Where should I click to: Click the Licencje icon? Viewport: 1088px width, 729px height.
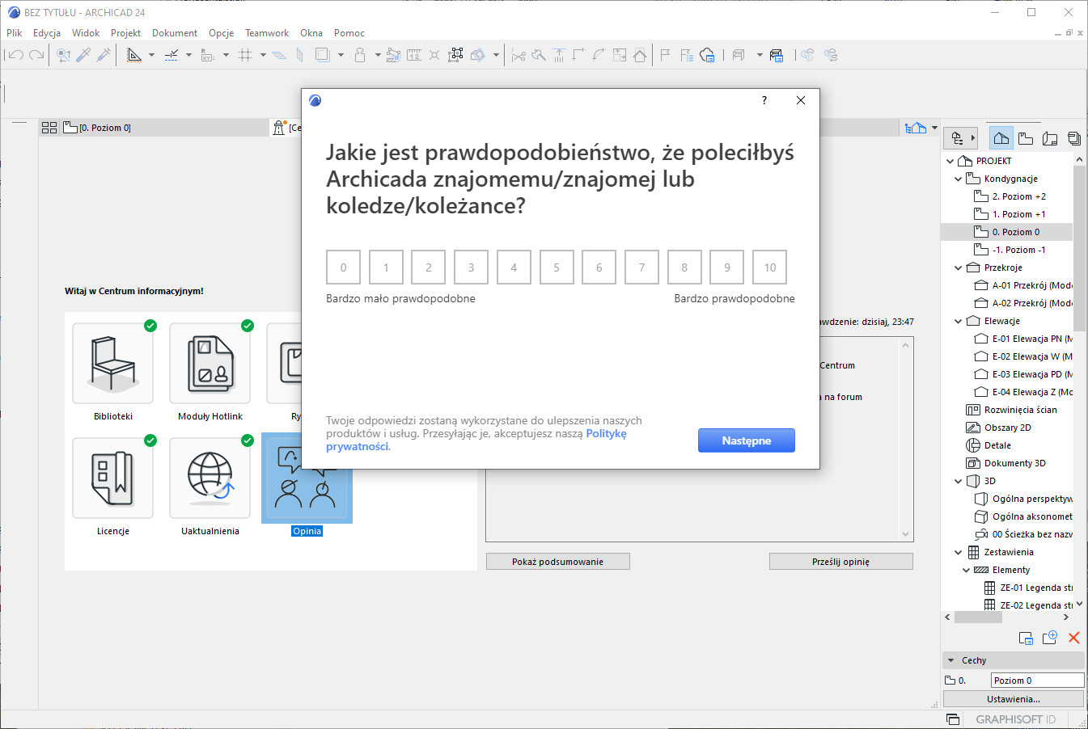point(112,478)
